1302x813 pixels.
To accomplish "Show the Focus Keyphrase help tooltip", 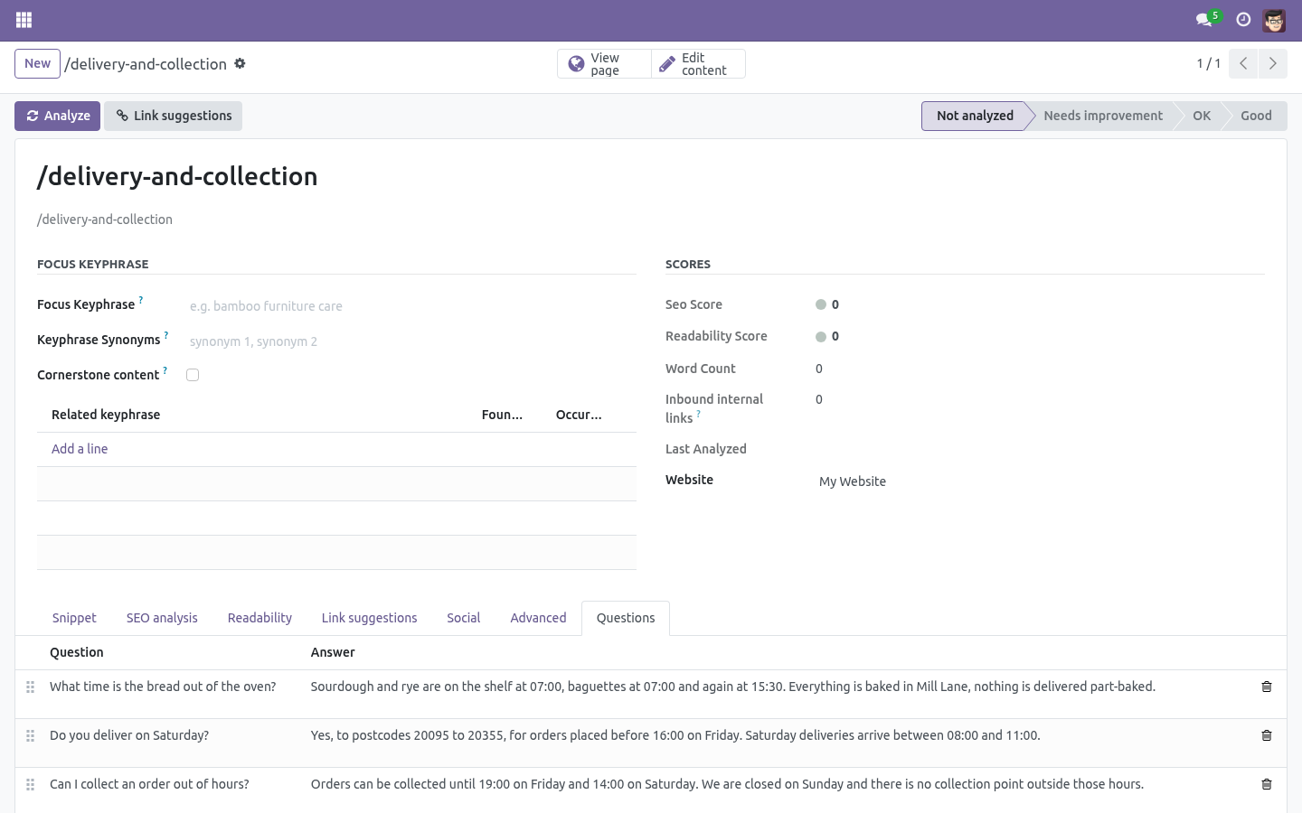I will click(x=141, y=300).
